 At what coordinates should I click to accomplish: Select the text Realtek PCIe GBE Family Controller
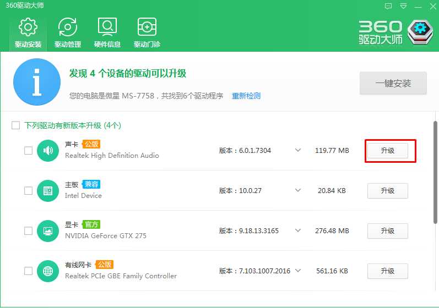(121, 276)
